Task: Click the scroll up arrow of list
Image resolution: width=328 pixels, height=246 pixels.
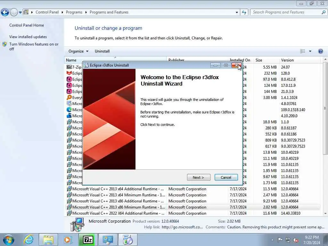Action: [x=325, y=59]
